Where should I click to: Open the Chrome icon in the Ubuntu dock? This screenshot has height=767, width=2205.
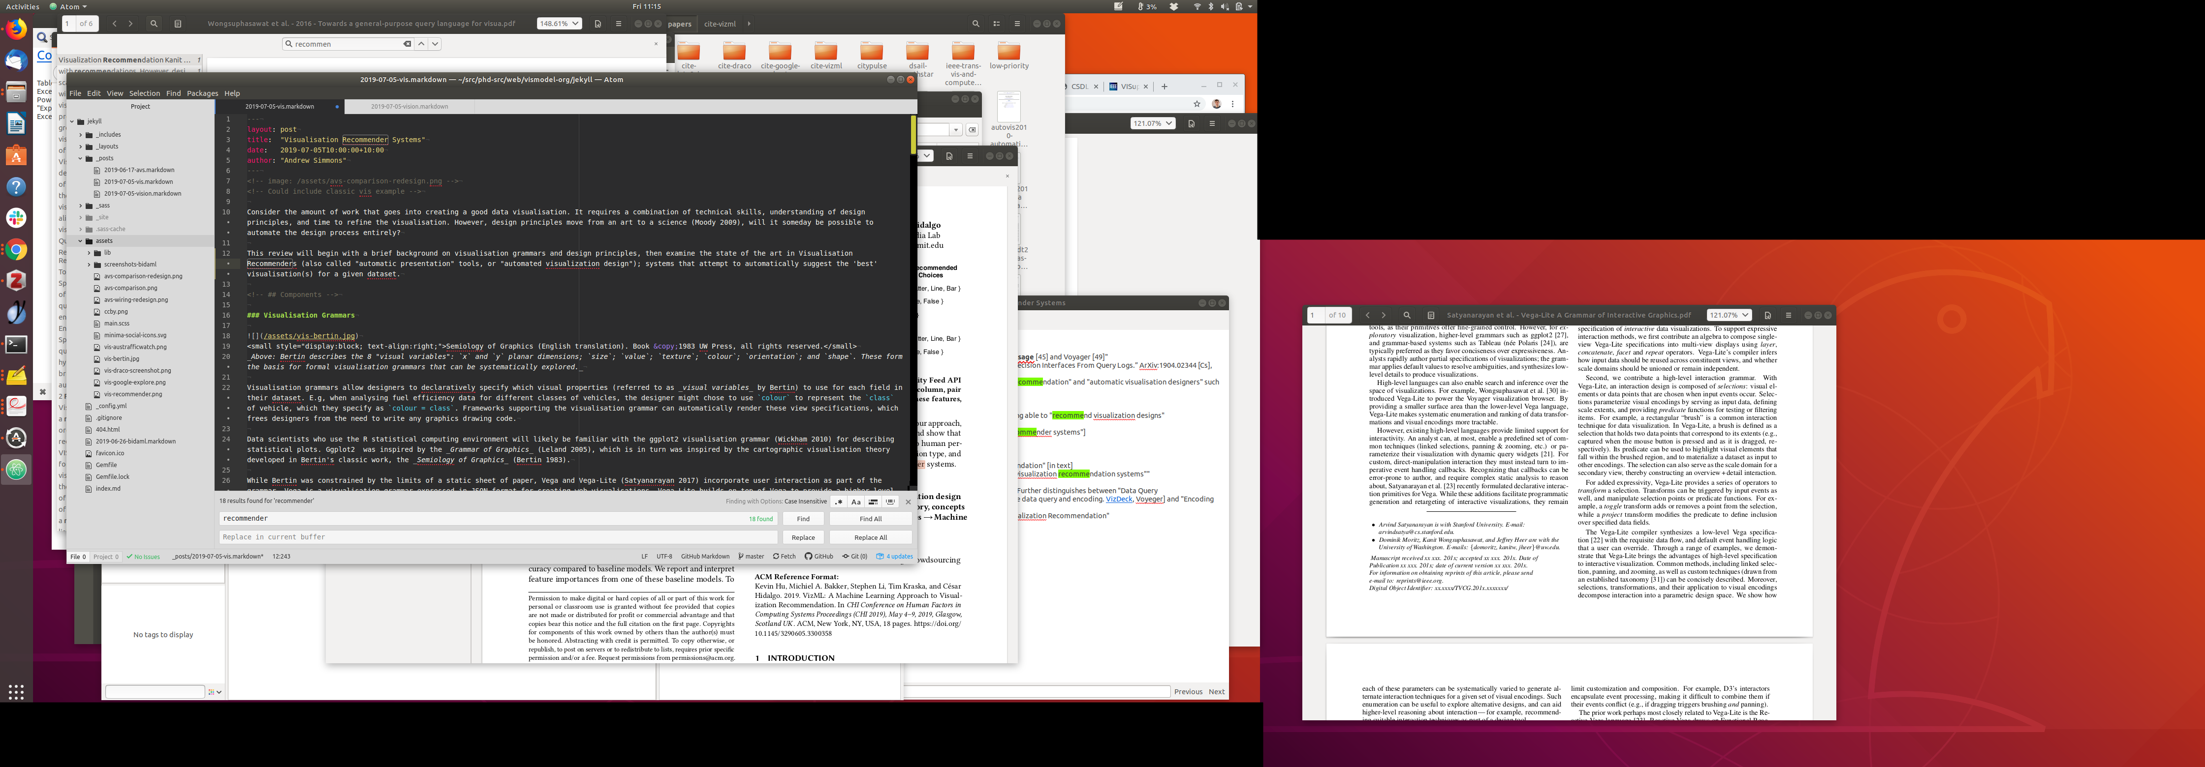tap(16, 250)
